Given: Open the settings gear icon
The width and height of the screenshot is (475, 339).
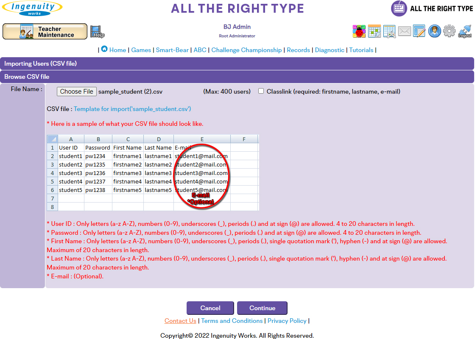Looking at the screenshot, I should [x=449, y=31].
